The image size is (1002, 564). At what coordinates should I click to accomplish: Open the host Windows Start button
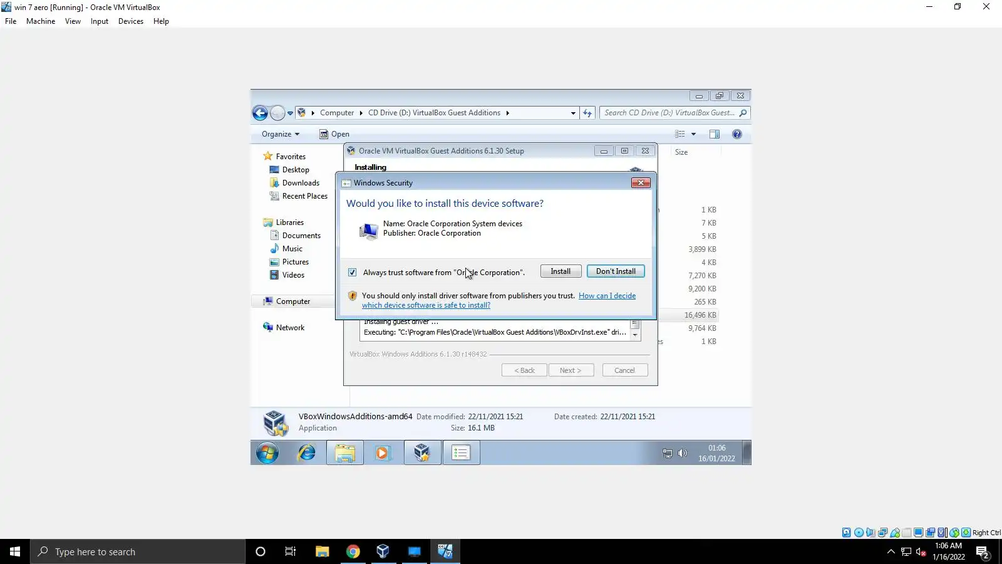[x=15, y=551]
